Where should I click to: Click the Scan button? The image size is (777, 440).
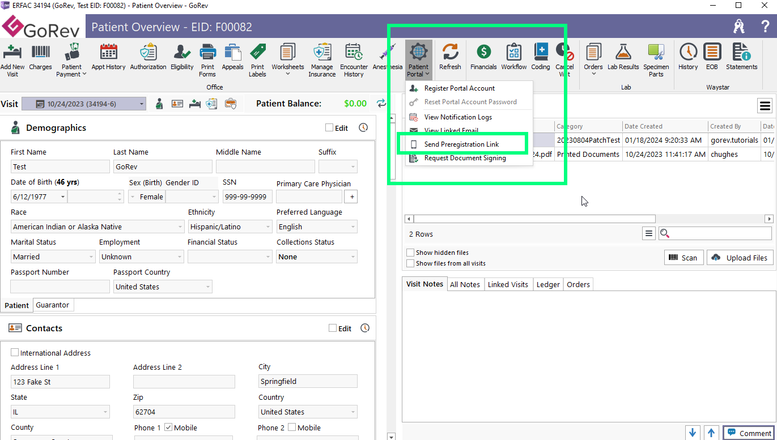[684, 258]
